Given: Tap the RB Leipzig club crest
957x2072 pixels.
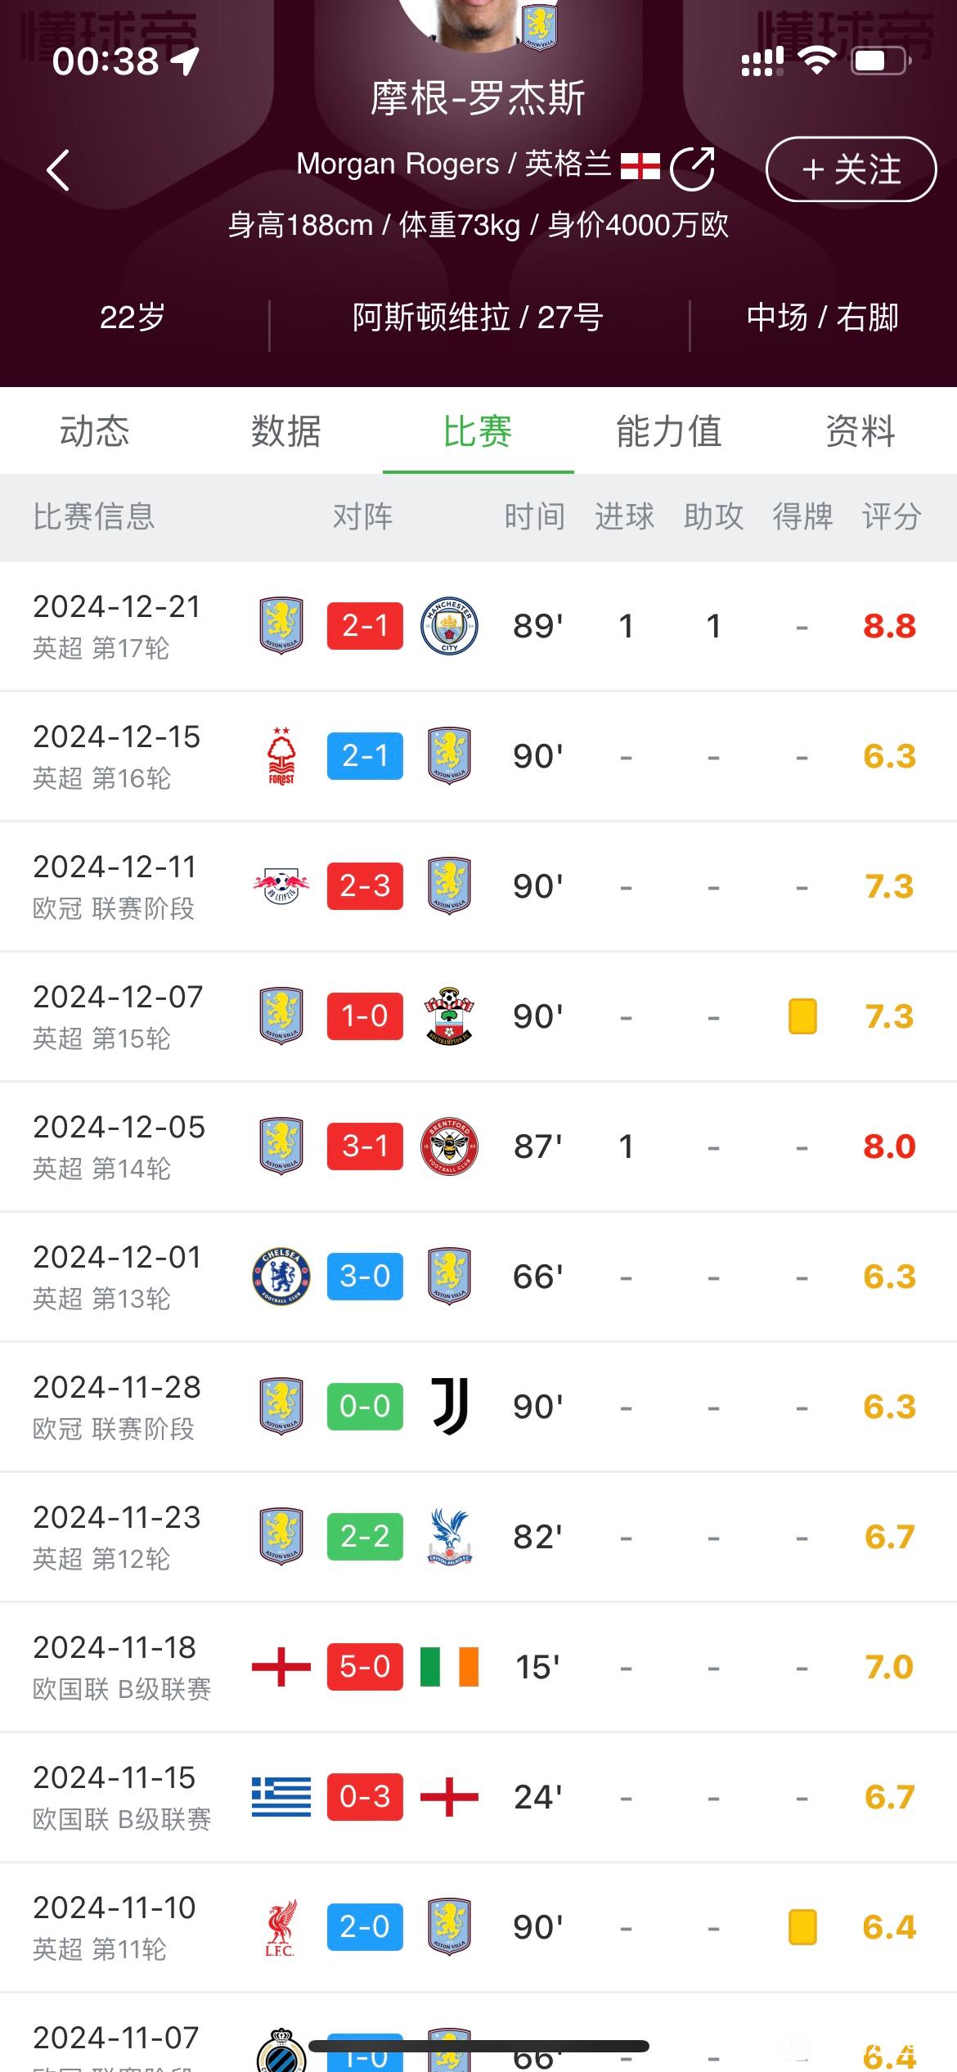Looking at the screenshot, I should coord(281,885).
